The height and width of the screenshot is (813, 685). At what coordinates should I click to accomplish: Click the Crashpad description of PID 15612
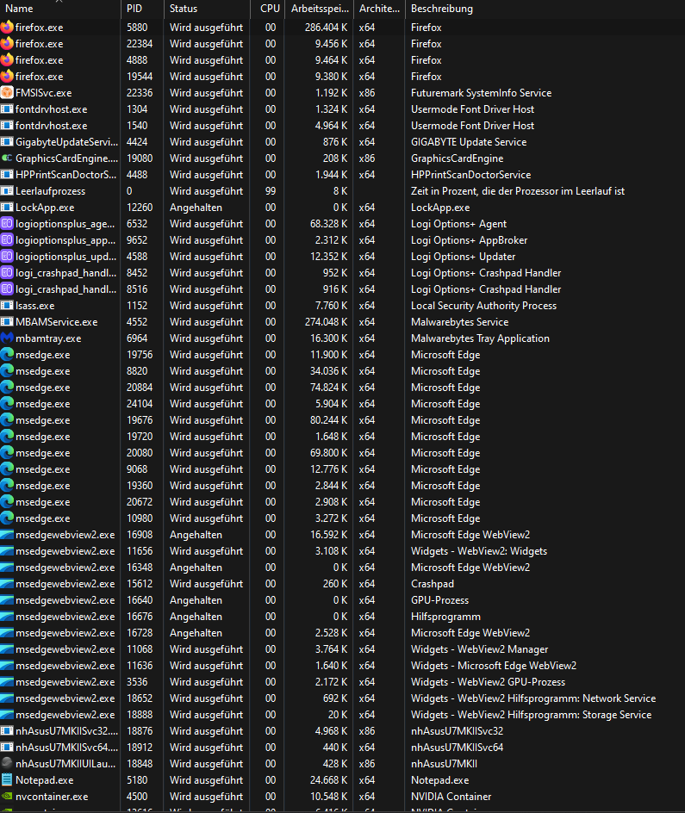pyautogui.click(x=433, y=584)
